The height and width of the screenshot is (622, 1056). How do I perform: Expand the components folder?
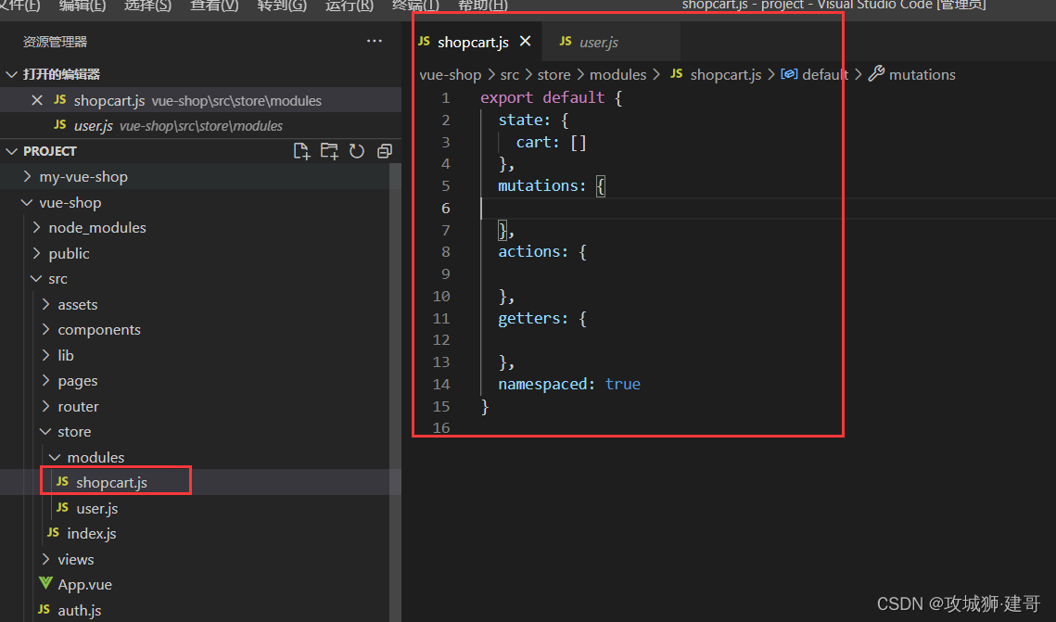point(45,329)
